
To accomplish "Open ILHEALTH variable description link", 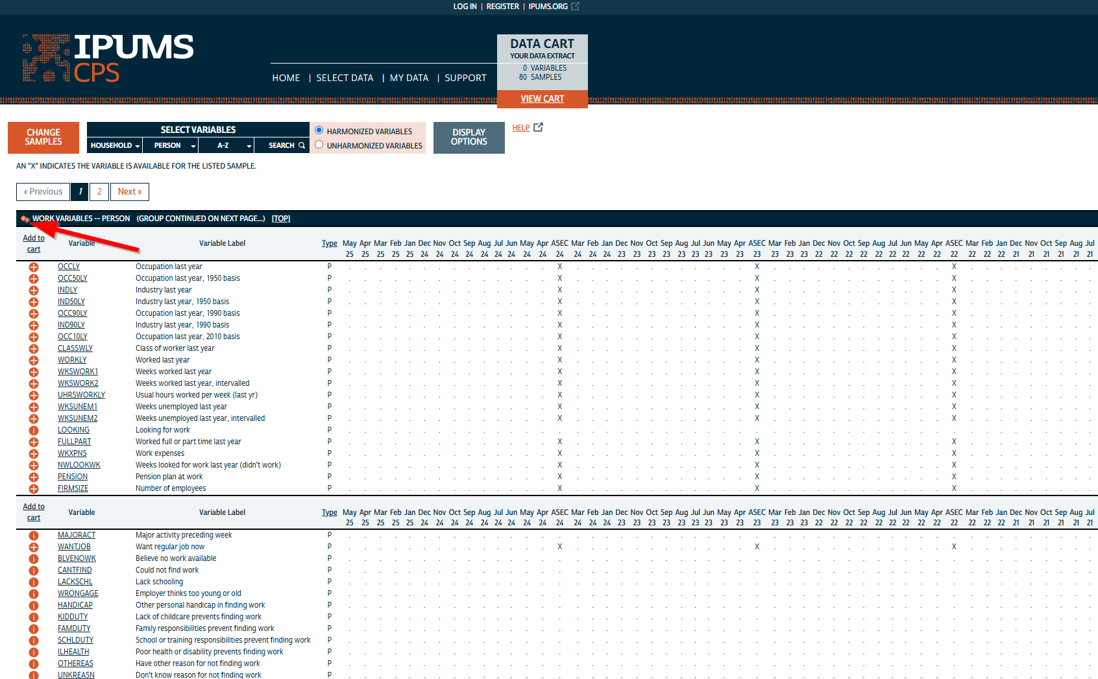I will click(73, 652).
